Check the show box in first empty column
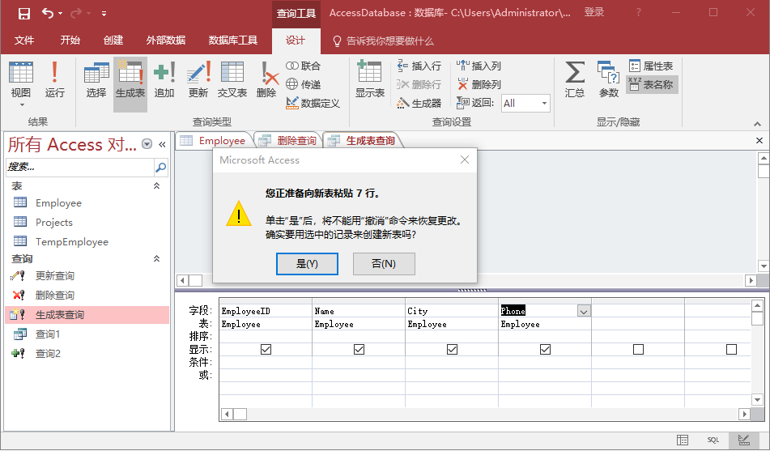This screenshot has height=451, width=770. tap(638, 349)
